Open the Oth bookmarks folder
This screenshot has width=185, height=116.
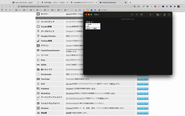[x=47, y=10]
